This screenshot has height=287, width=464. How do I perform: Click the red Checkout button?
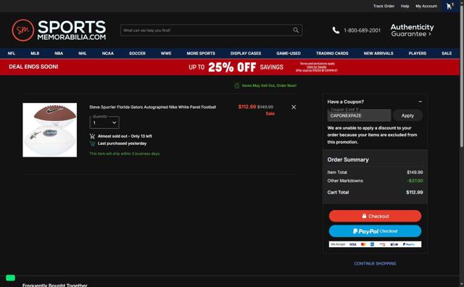375,216
